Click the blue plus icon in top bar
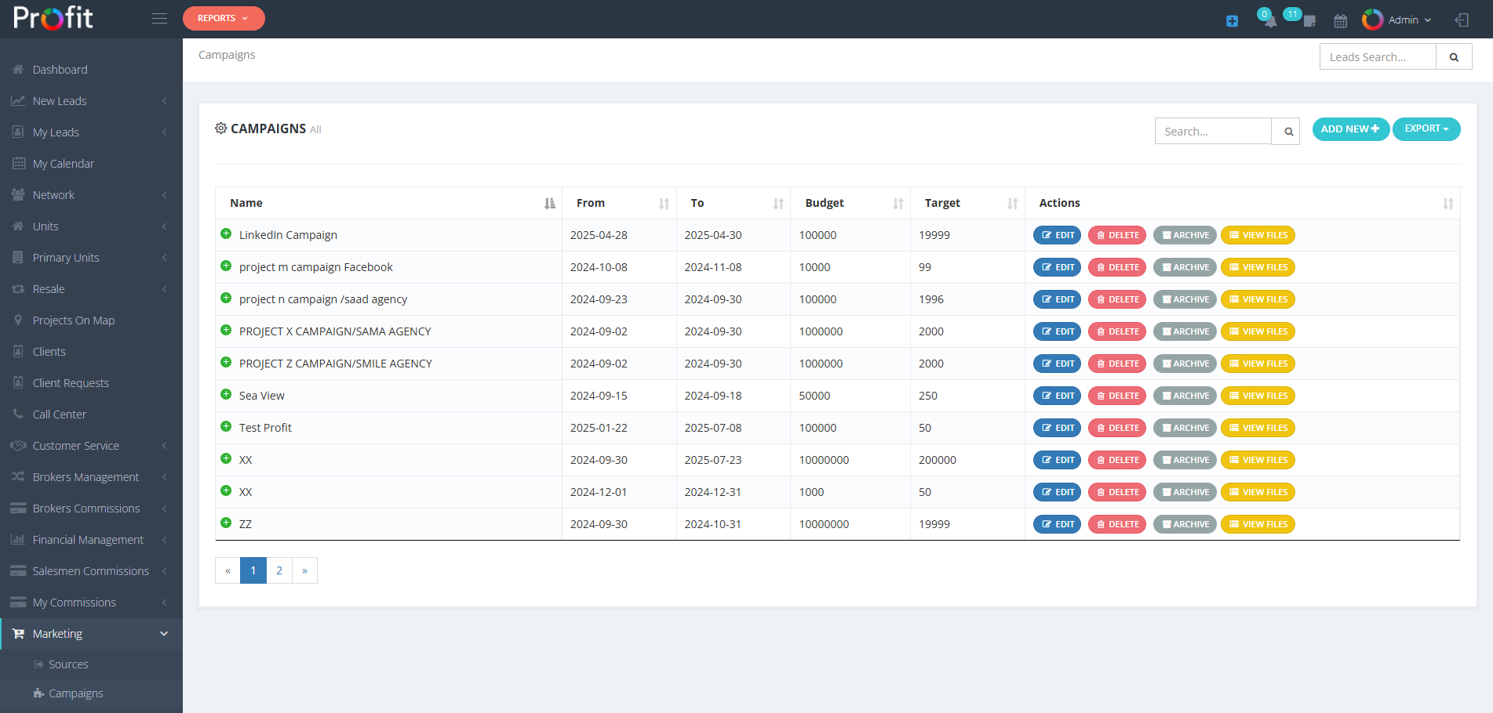 pos(1232,21)
